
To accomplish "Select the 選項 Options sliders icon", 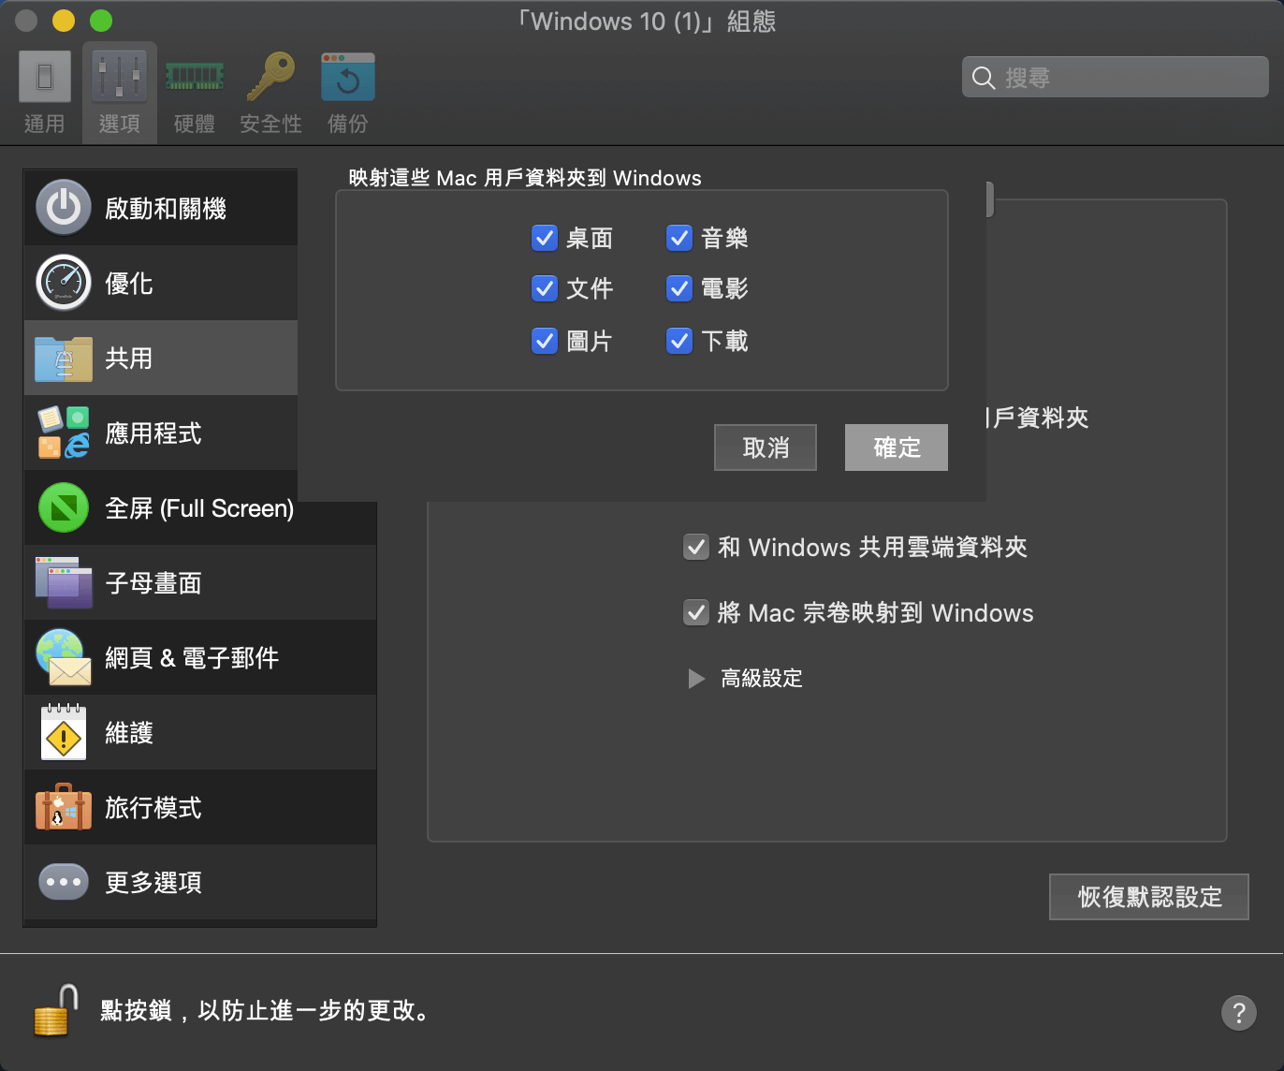I will coord(120,76).
